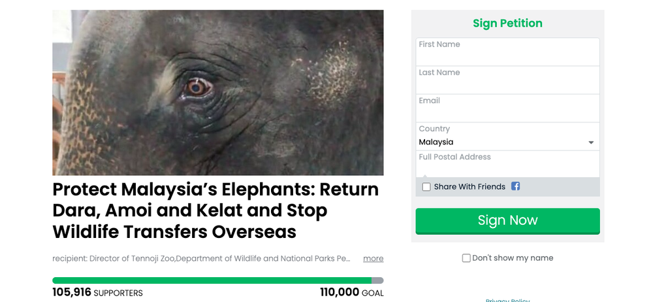Enable the Don't show my name checkbox

coord(466,258)
